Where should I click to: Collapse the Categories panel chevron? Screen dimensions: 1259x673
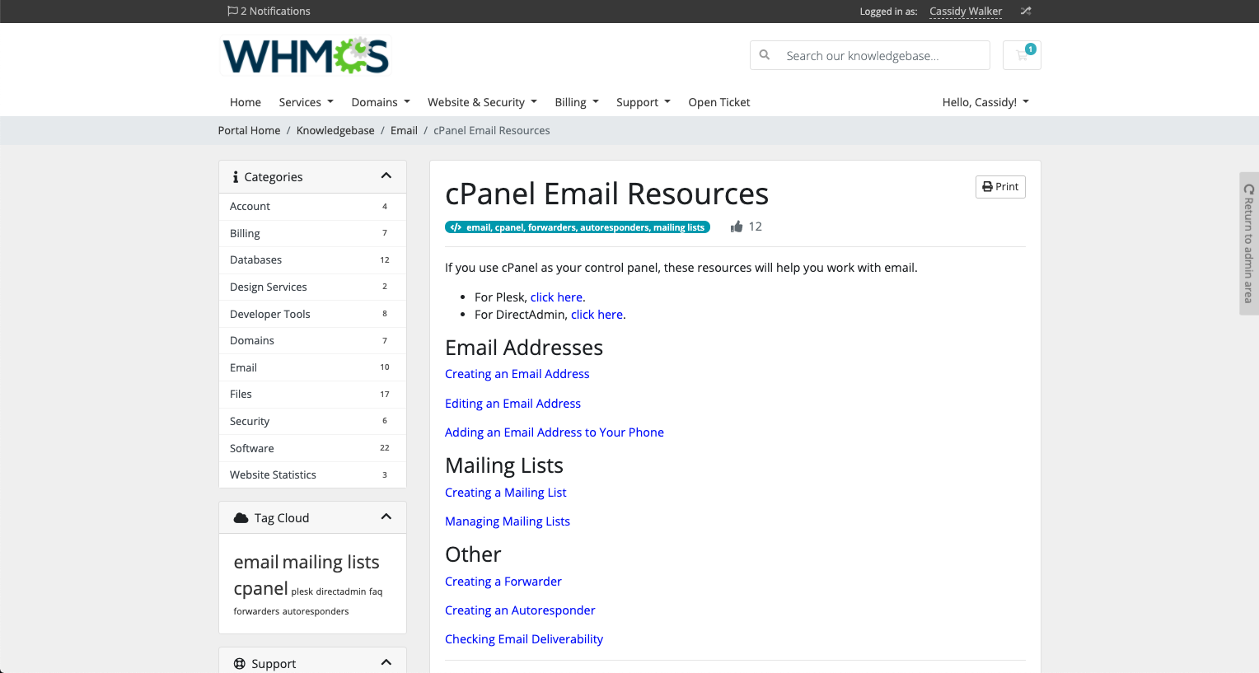pyautogui.click(x=386, y=176)
